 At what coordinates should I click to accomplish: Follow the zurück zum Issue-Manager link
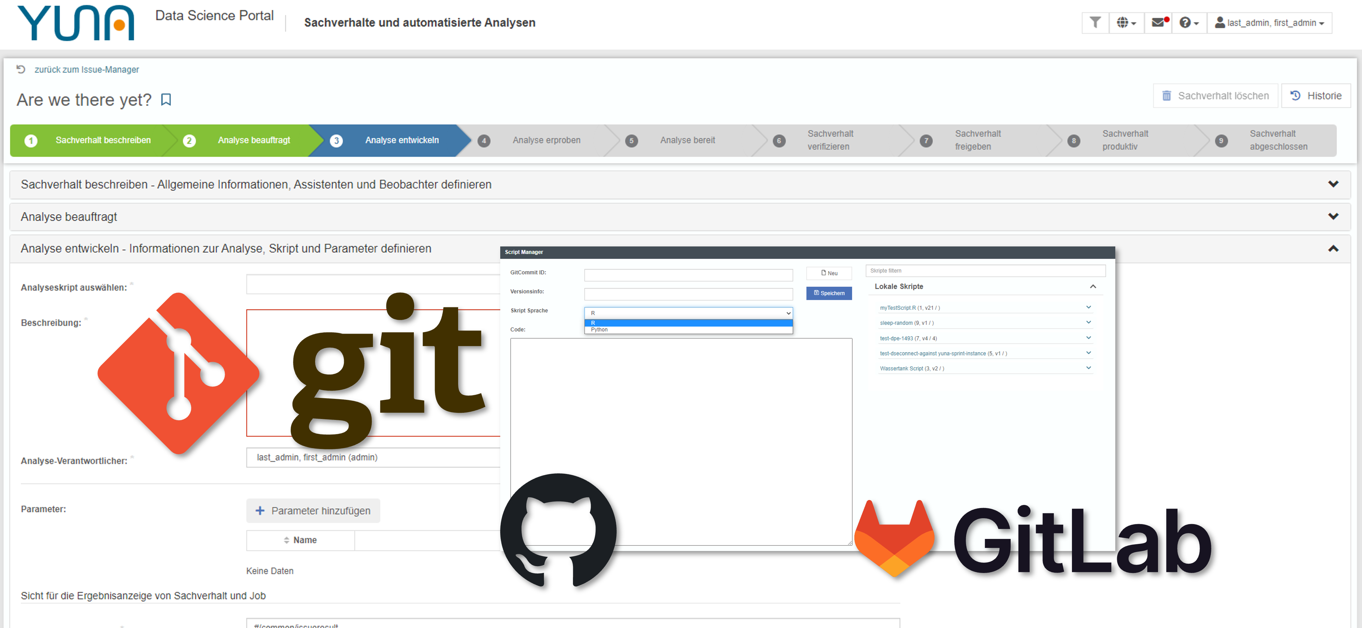87,70
